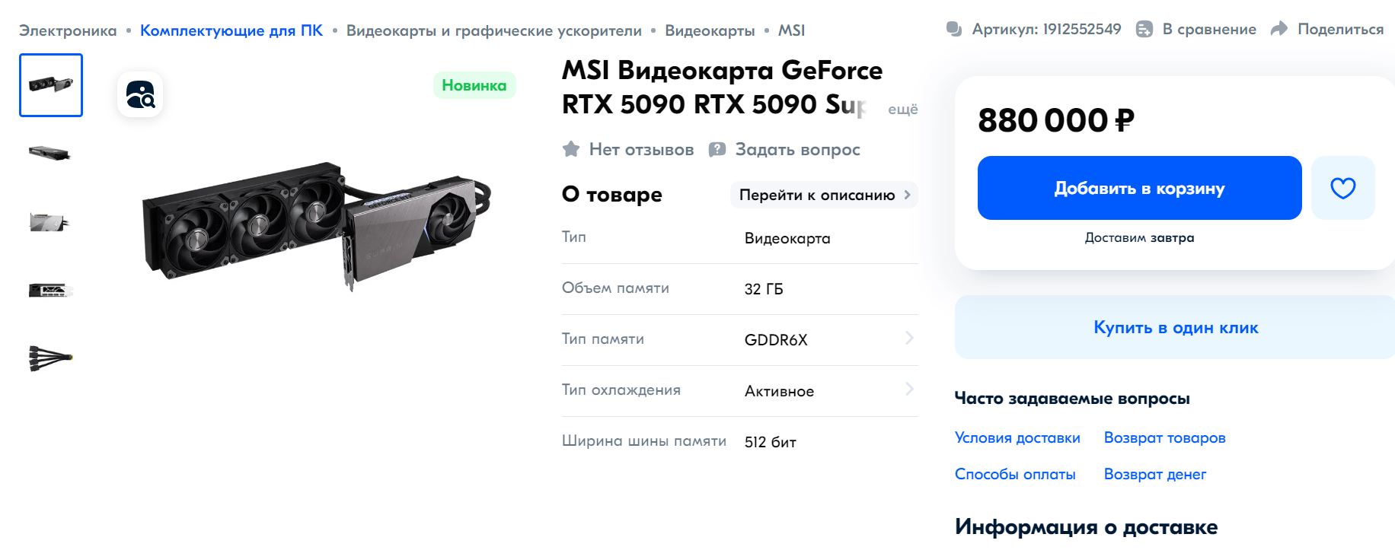
Task: Show full product title via 'ещё'
Action: pyautogui.click(x=902, y=110)
